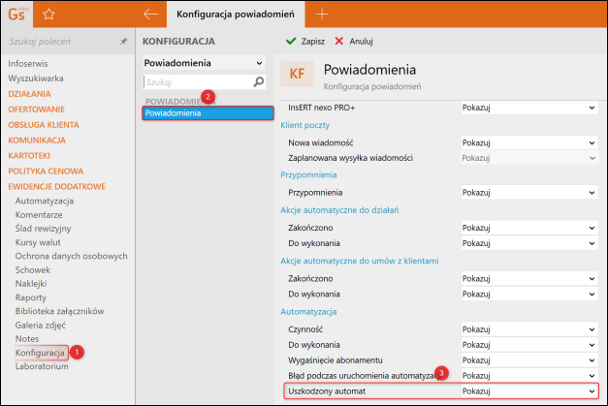Expand the Przypomnienia setting dropdown
The width and height of the screenshot is (608, 406).
(x=530, y=193)
